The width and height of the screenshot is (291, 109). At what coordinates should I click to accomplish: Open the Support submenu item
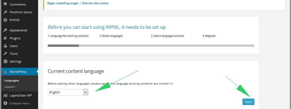coord(9,87)
